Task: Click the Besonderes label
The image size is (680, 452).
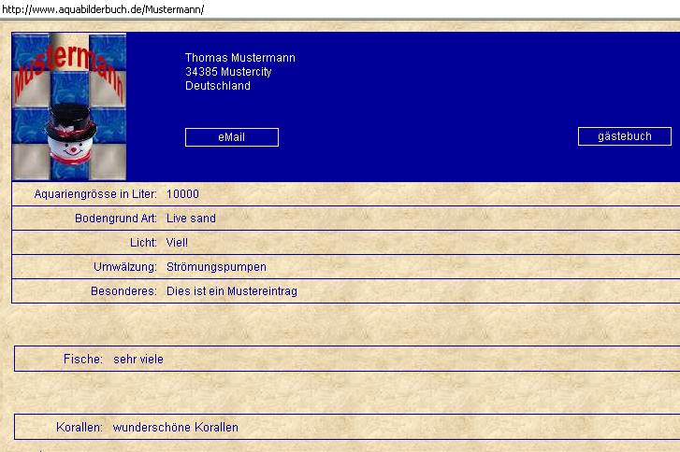Action: (x=123, y=291)
